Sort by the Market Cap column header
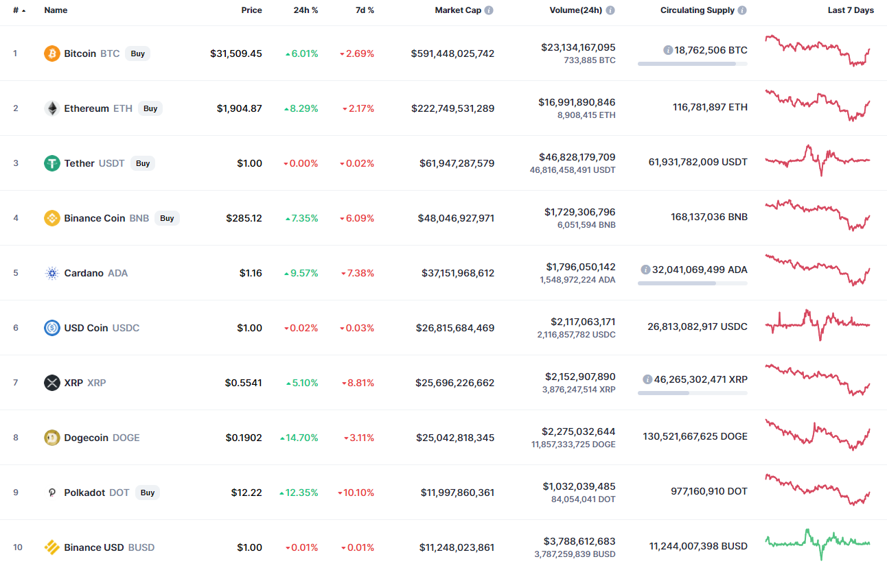Screen dimensions: 887x568 click(x=458, y=10)
